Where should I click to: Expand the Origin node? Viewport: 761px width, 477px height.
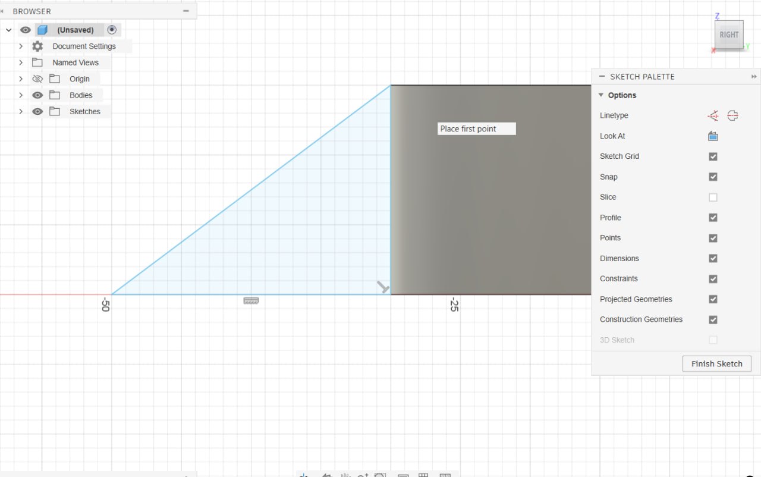[x=21, y=79]
